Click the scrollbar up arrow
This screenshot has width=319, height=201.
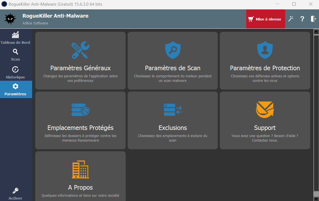click(316, 32)
